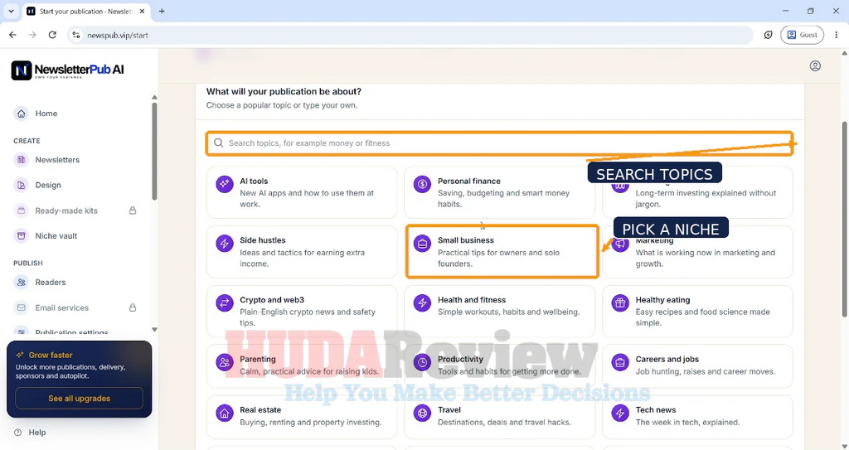Open Help at sidebar bottom
Screen dimensions: 849x450
click(x=36, y=432)
